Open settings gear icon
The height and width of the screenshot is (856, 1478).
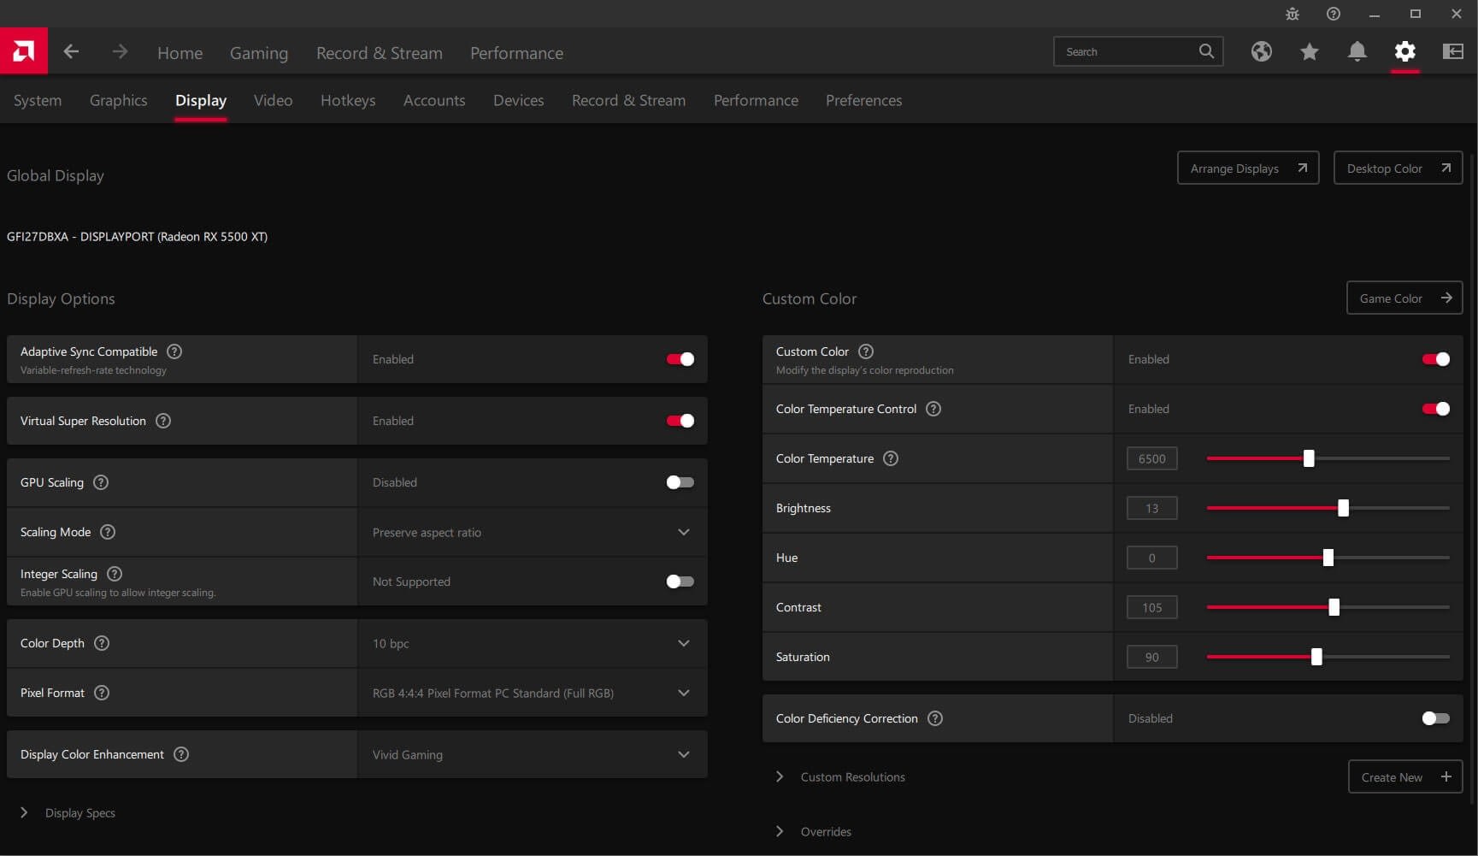[1405, 51]
